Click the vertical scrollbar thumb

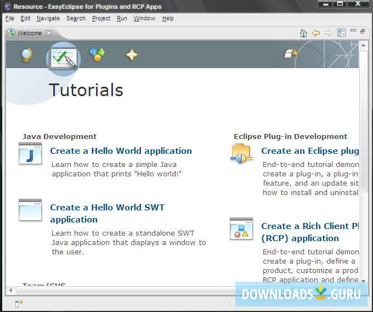tap(363, 121)
